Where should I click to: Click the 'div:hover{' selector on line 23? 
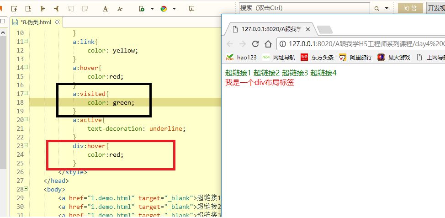pyautogui.click(x=91, y=146)
